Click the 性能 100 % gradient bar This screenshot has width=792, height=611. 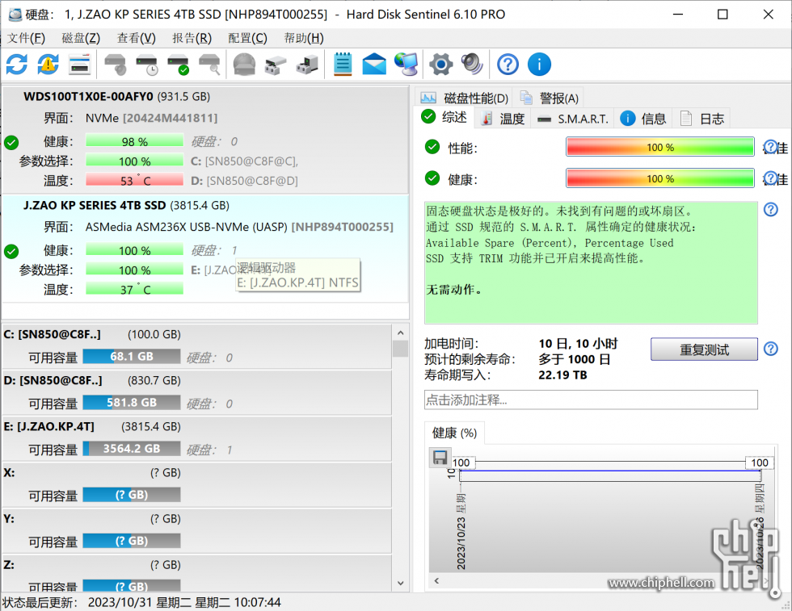pyautogui.click(x=660, y=147)
